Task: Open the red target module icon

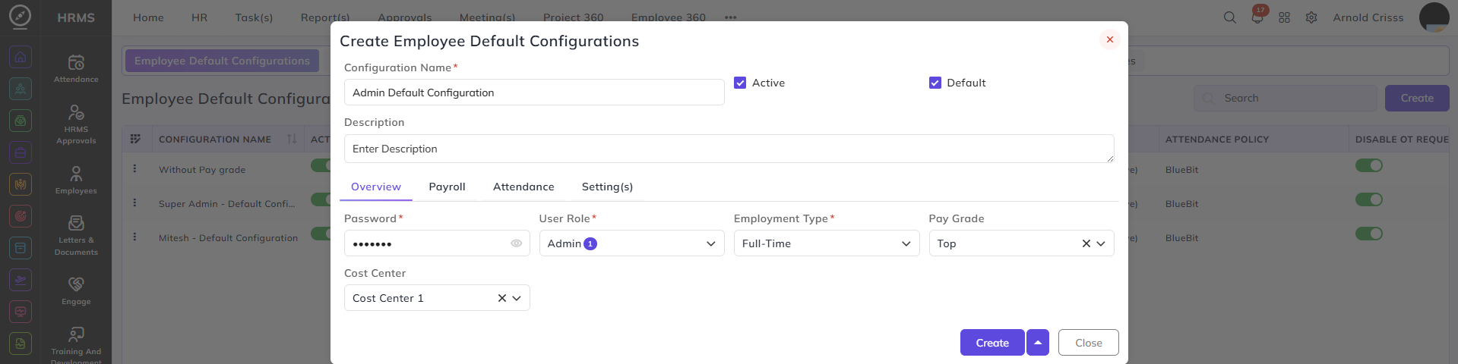Action: (21, 216)
